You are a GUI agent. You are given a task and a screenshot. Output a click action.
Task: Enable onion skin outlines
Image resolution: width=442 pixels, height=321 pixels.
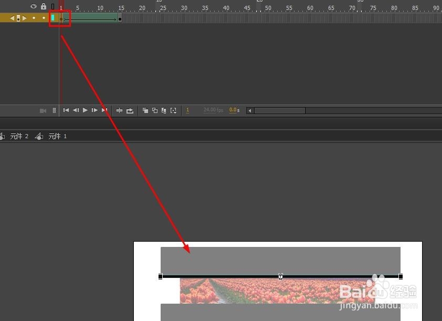click(x=155, y=110)
